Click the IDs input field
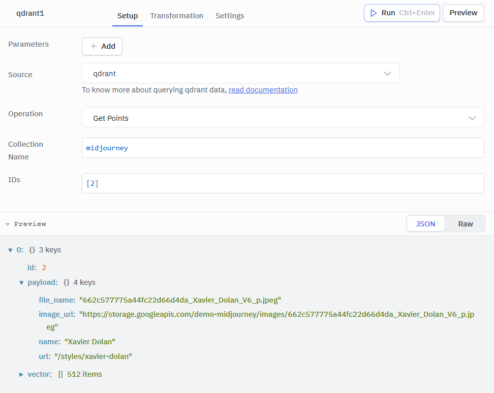The width and height of the screenshot is (494, 393). click(x=283, y=183)
